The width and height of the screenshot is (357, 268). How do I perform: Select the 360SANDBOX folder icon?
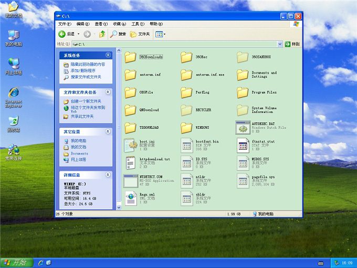tap(243, 57)
